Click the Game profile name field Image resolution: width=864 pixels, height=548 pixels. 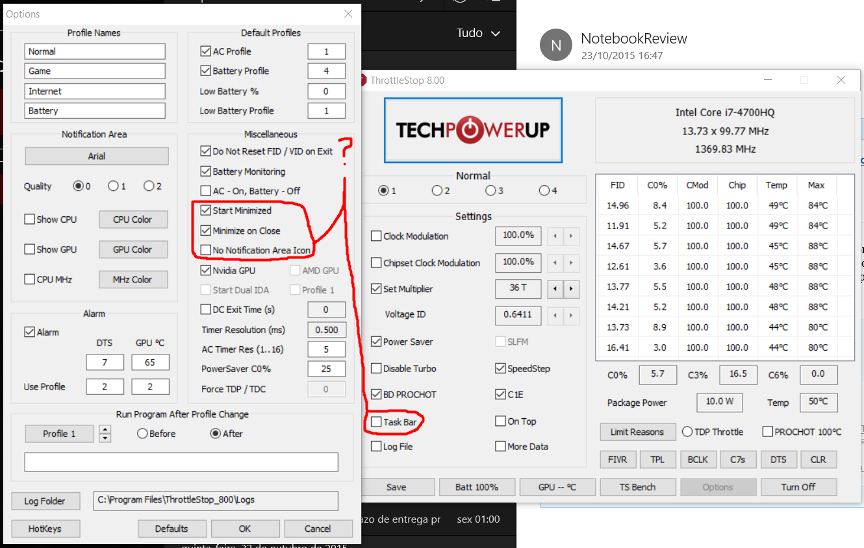click(x=95, y=71)
